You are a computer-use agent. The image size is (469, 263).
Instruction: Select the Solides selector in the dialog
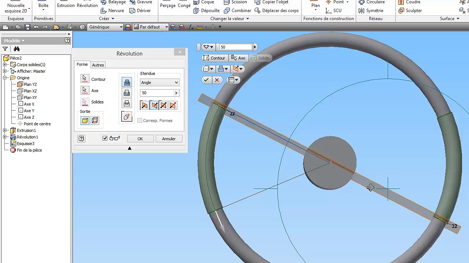[85, 102]
